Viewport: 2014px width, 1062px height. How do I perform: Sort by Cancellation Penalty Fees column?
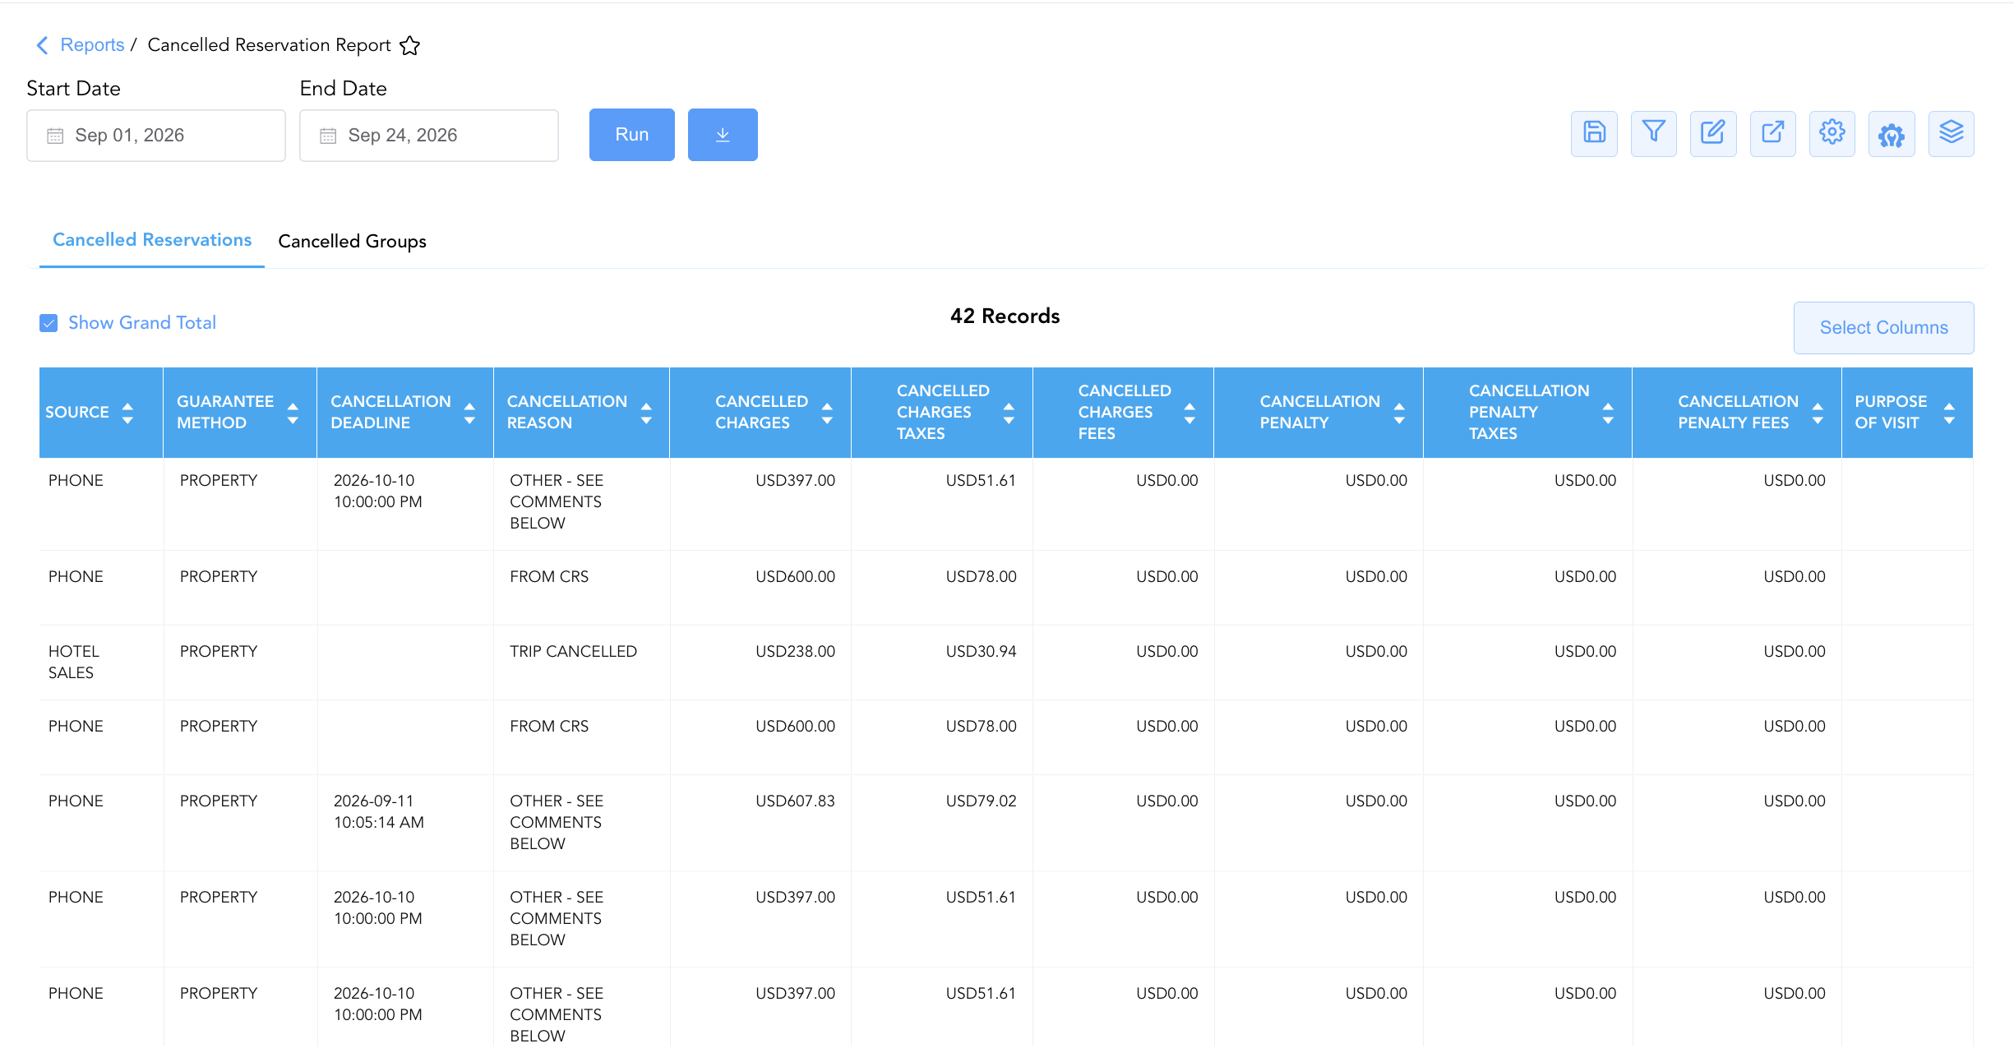[1818, 413]
